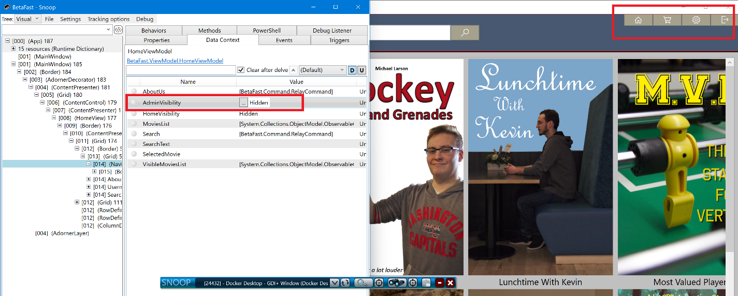Switch to the Debug Listener tab
This screenshot has width=738, height=296.
point(332,31)
